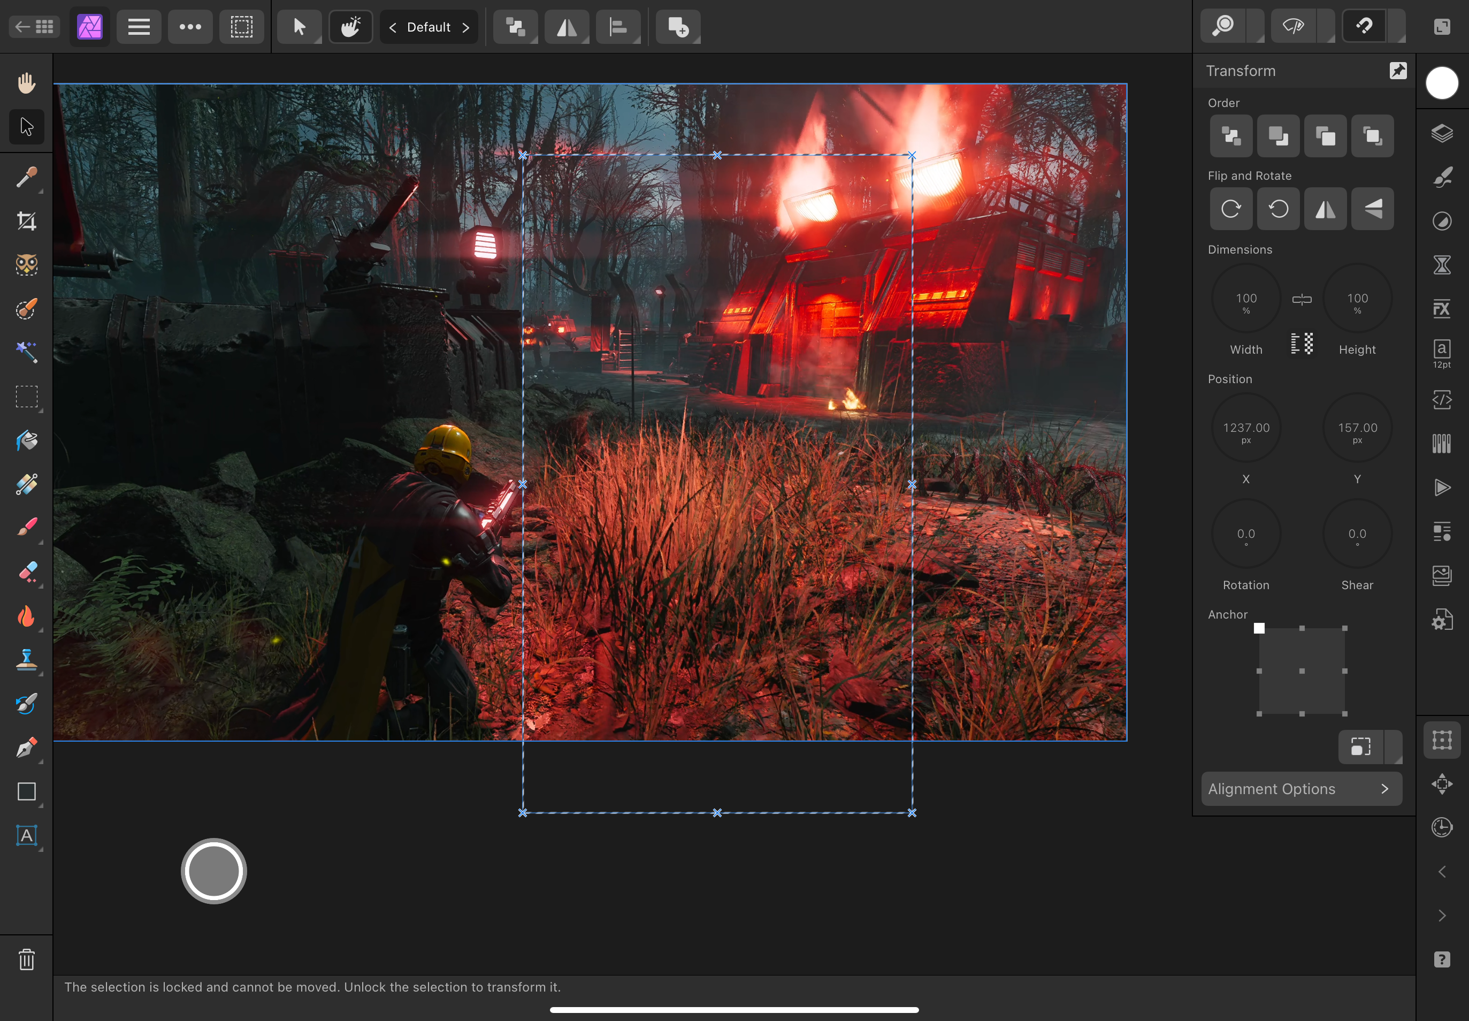The image size is (1469, 1021).
Task: Select the Crop tool
Action: 26,222
